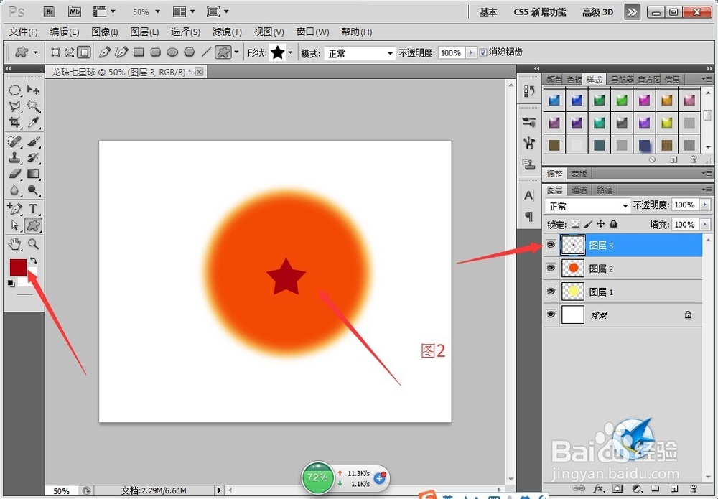The height and width of the screenshot is (499, 718).
Task: Choose Rectangle shape in options bar
Action: [139, 52]
